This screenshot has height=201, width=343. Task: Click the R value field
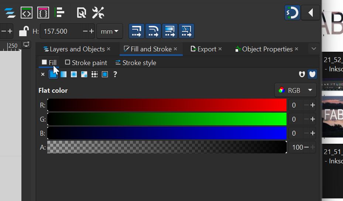(296, 105)
